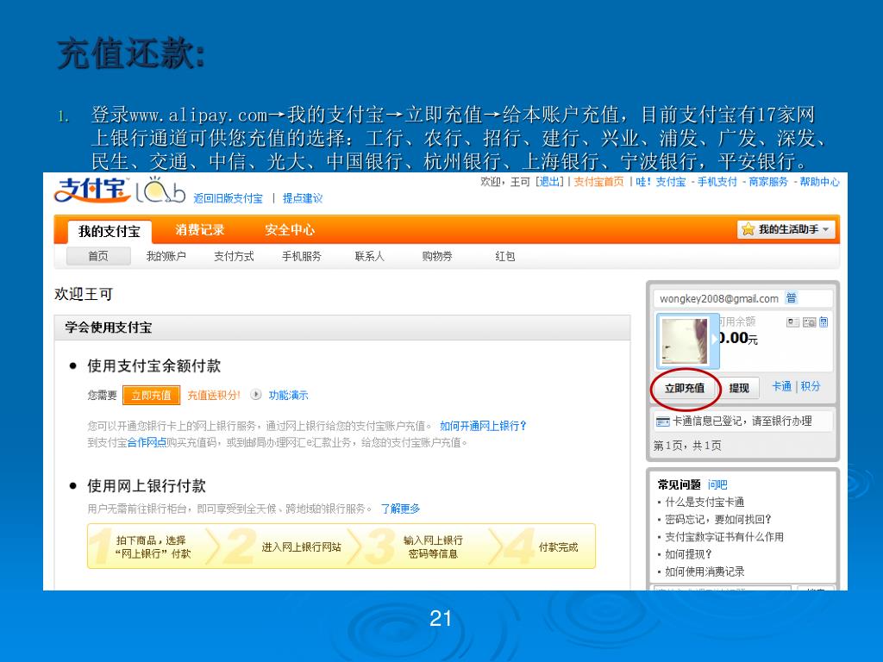883x662 pixels.
Task: Open FAQ 支付宝数字证书有什么作用
Action: 724,536
